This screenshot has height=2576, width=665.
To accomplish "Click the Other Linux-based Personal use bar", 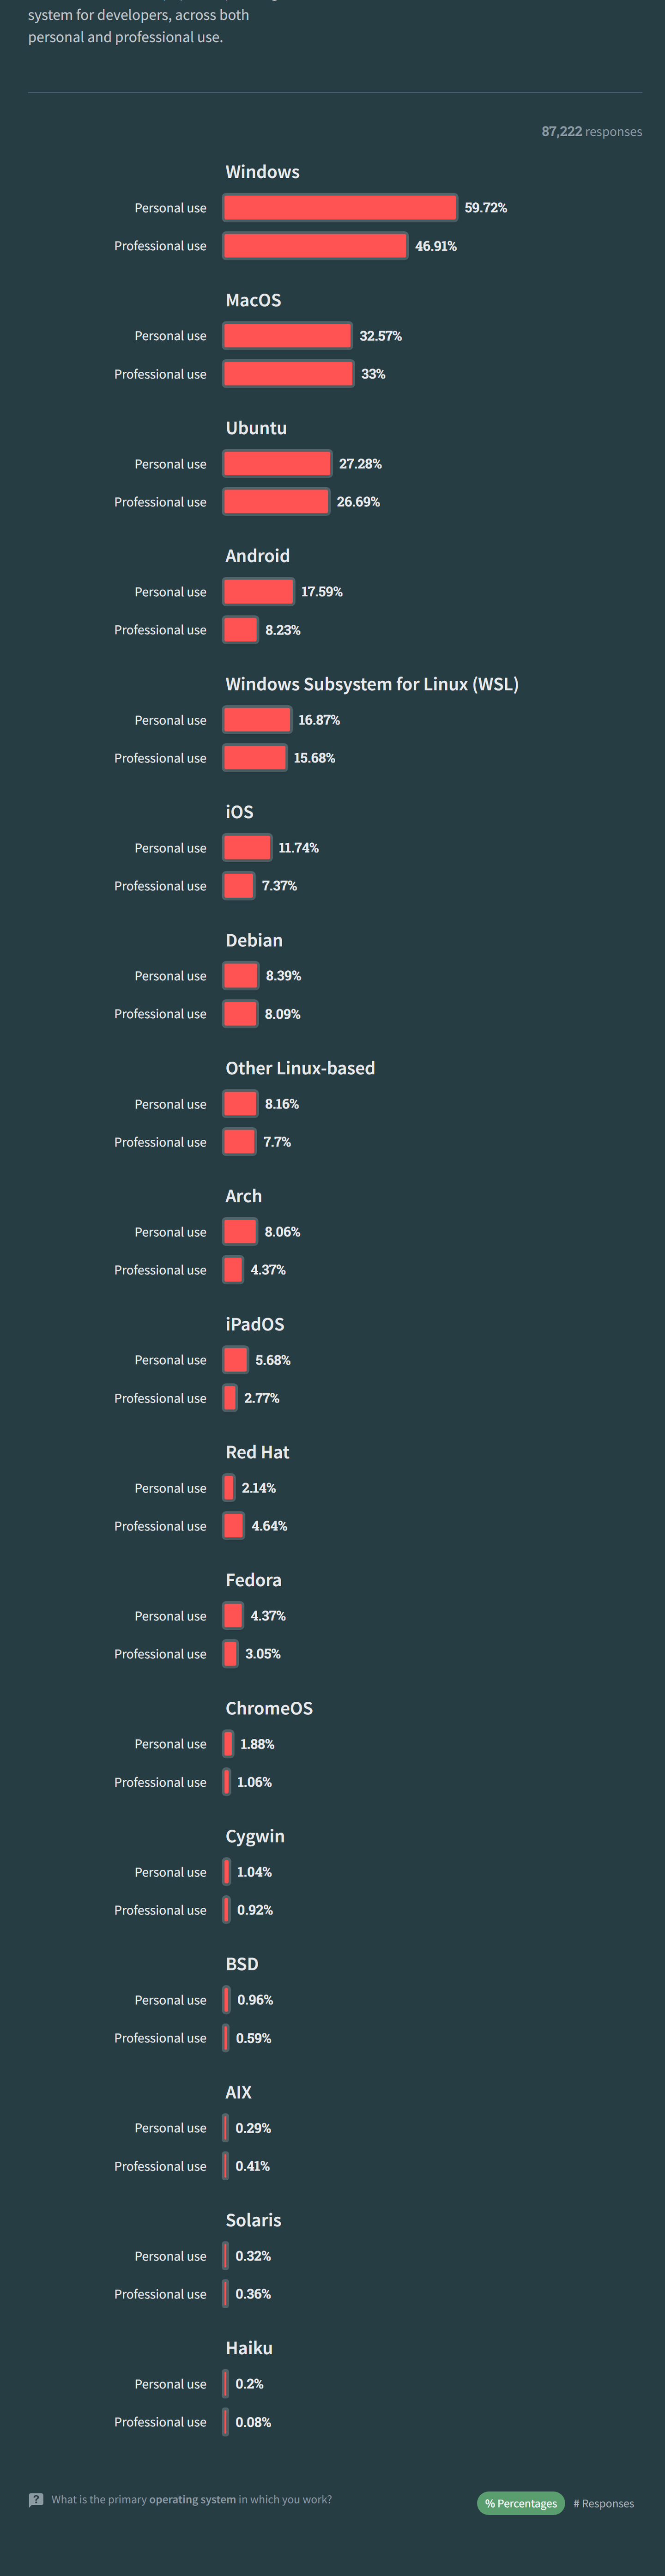I will pyautogui.click(x=240, y=1104).
